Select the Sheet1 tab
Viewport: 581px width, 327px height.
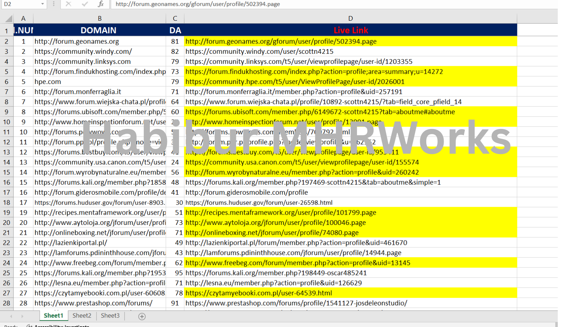pyautogui.click(x=53, y=316)
